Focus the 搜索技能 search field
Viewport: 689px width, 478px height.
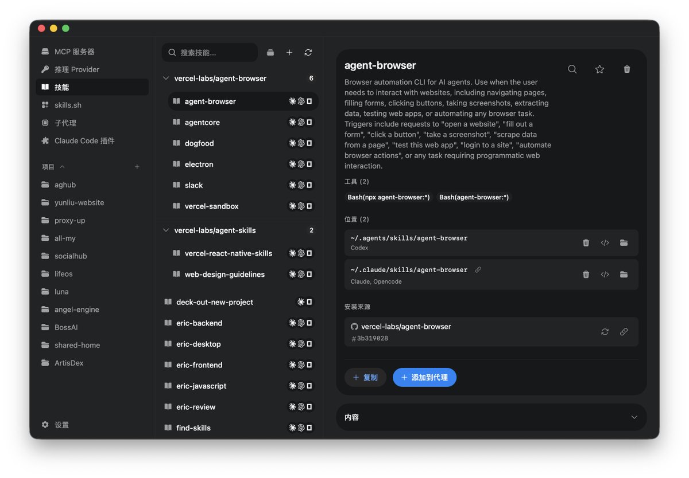[x=210, y=52]
